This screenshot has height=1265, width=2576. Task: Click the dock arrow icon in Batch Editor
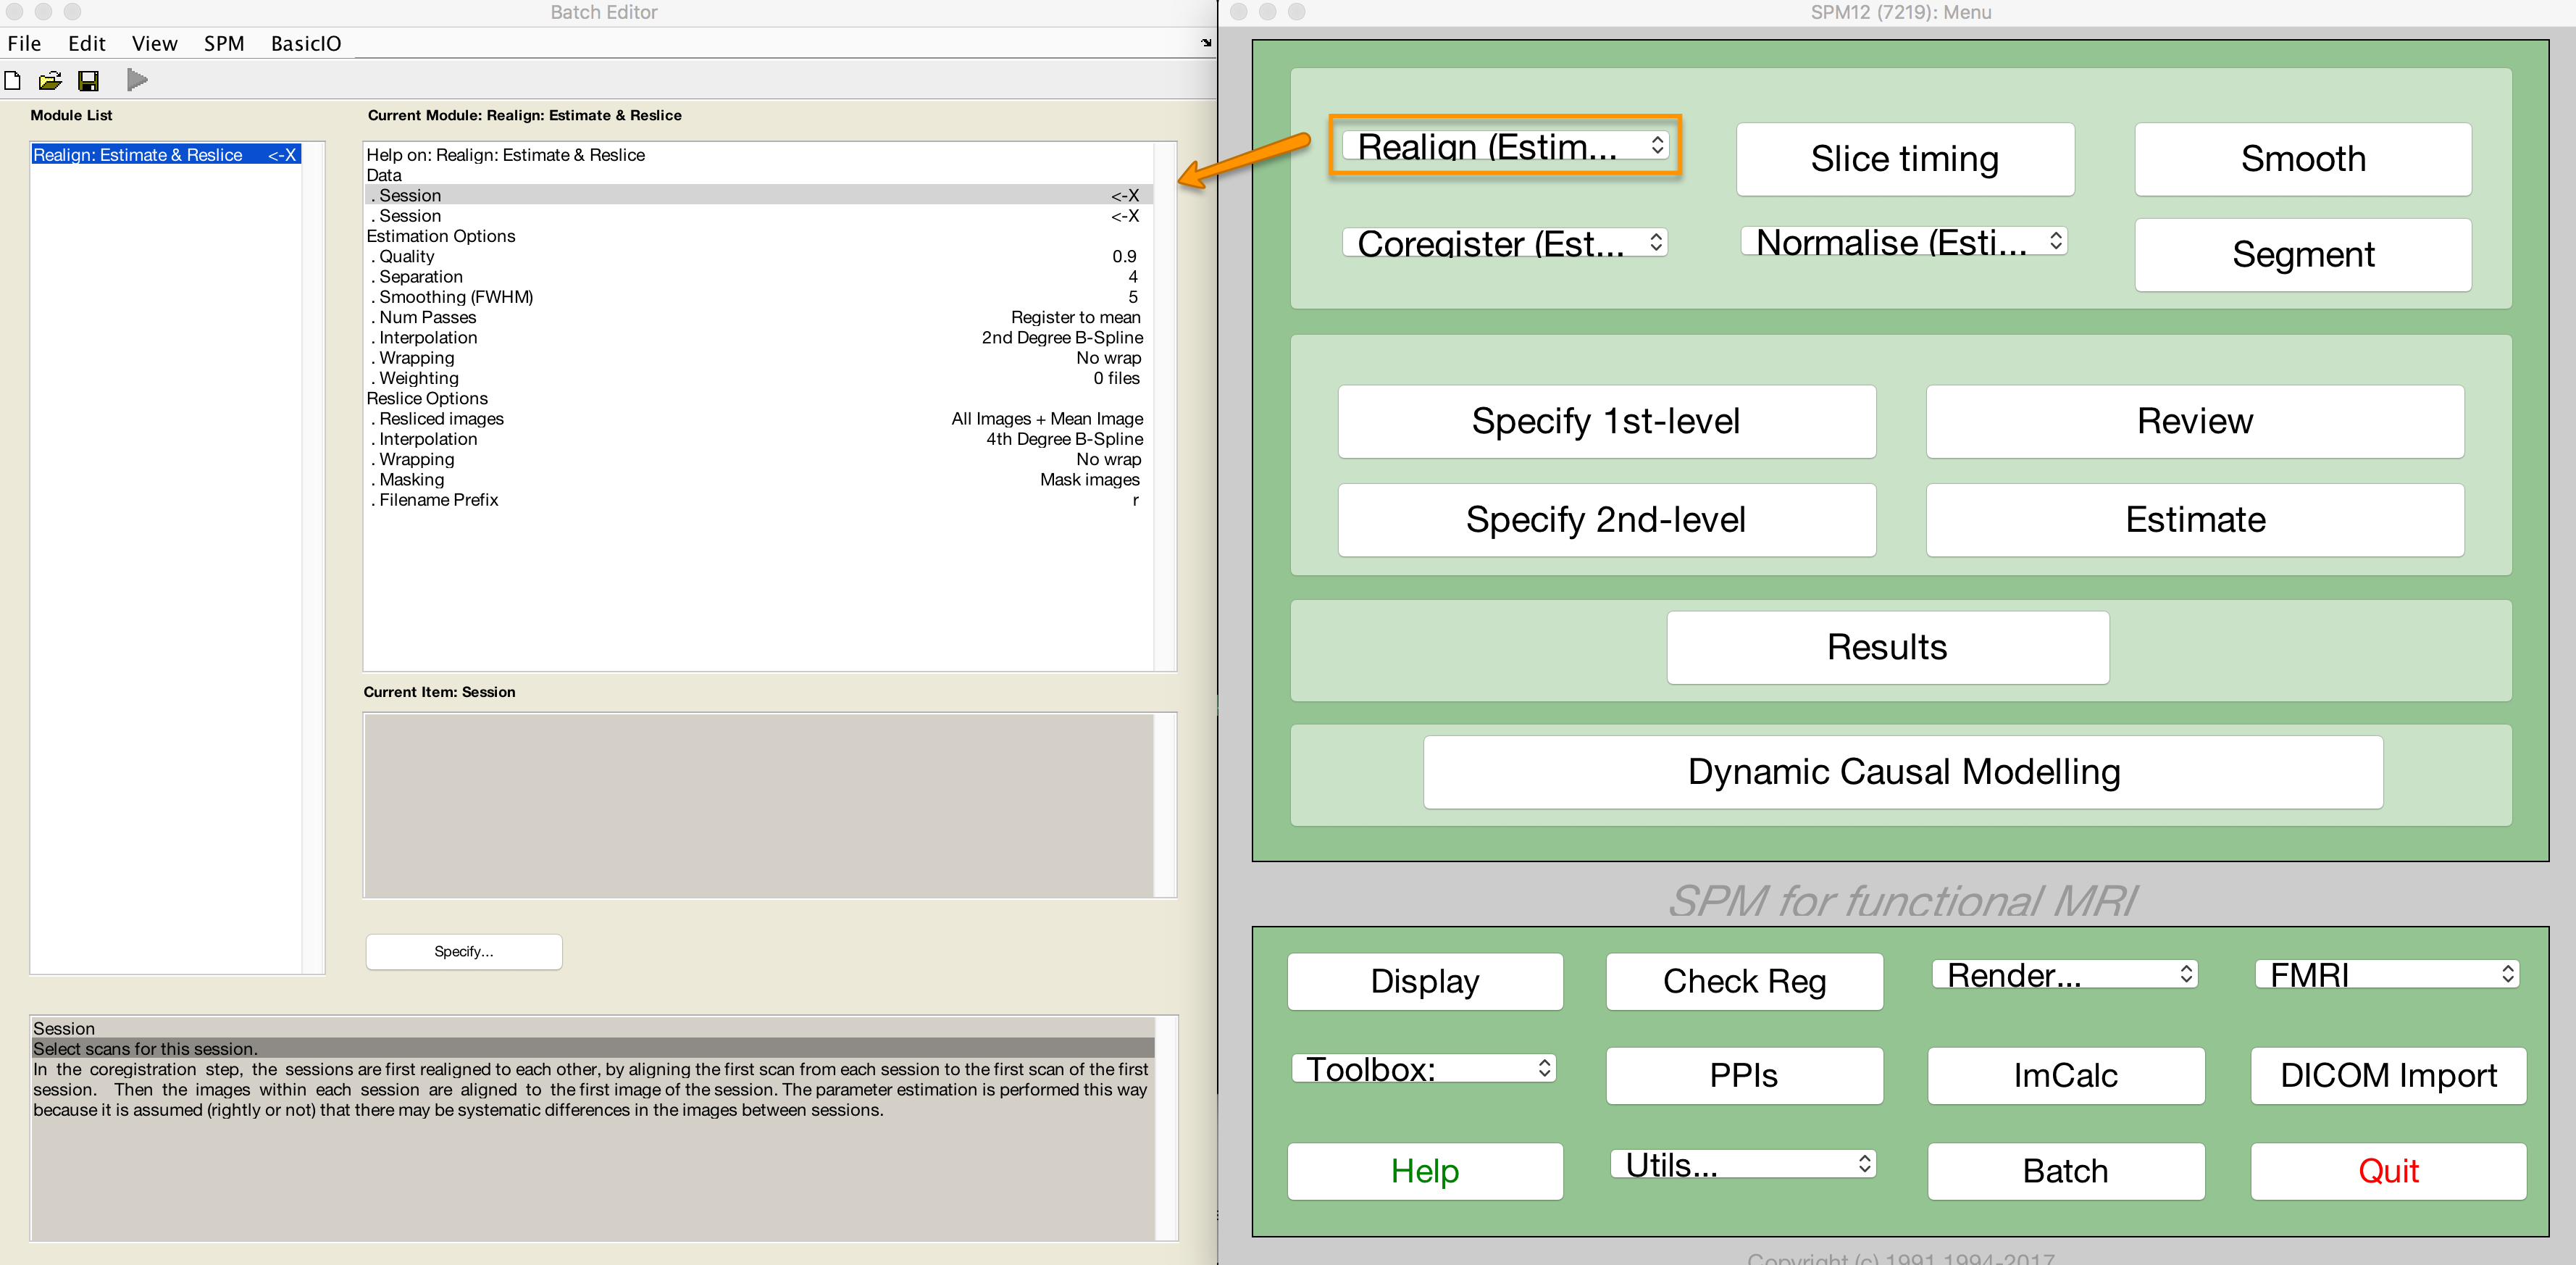[1206, 43]
